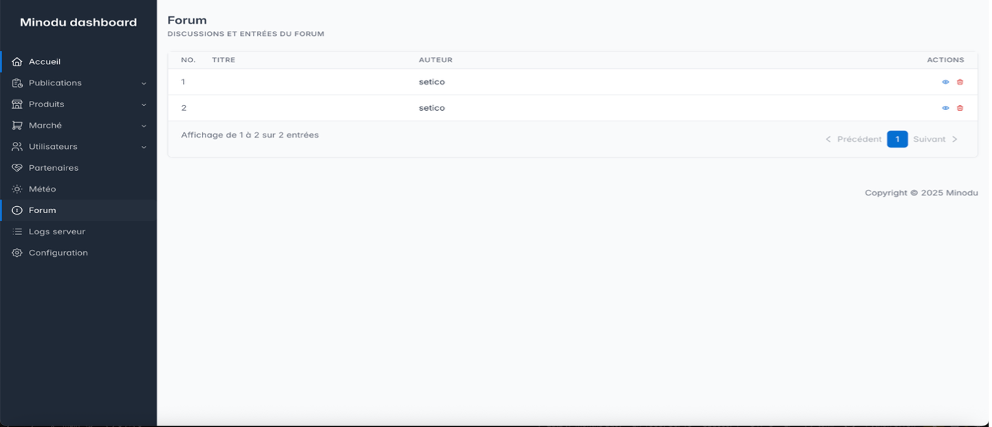Expand the Publications submenu chevron
Viewport: 992px width, 427px height.
144,83
